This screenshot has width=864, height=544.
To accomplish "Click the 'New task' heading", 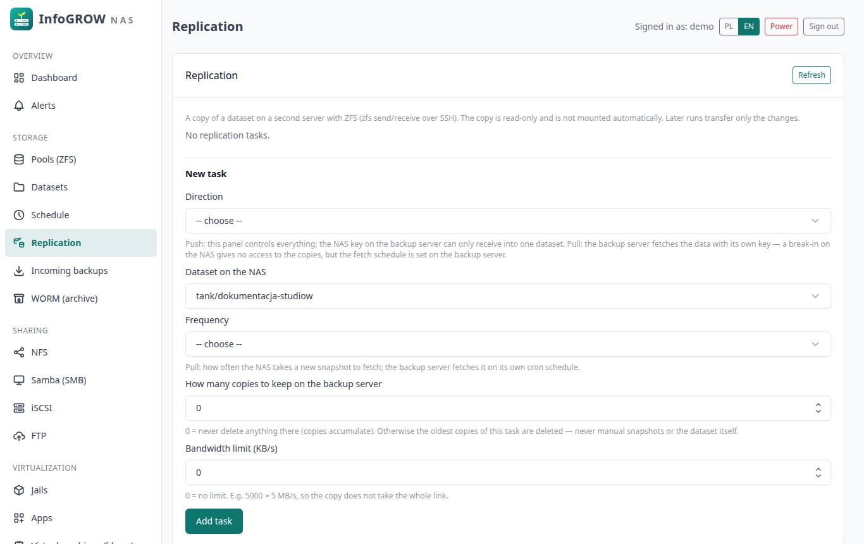I will click(x=206, y=174).
